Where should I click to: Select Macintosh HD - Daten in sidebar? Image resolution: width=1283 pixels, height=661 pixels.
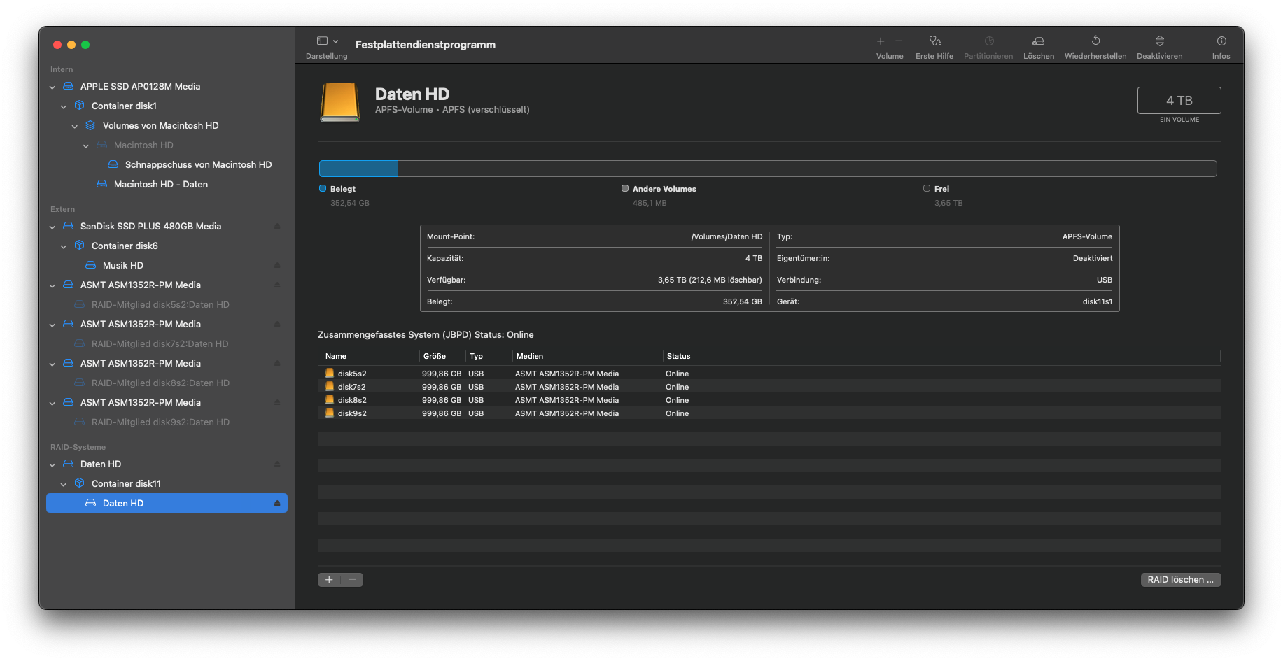(160, 184)
